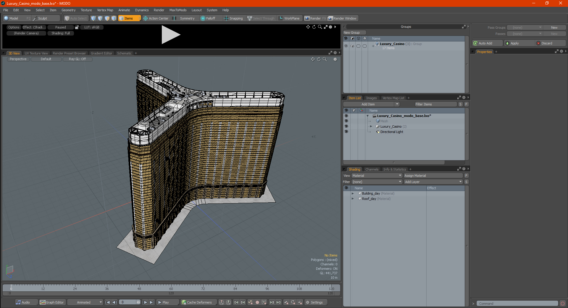Open the MaxToModo menu
Viewport: 568px width, 308px height.
pyautogui.click(x=178, y=10)
